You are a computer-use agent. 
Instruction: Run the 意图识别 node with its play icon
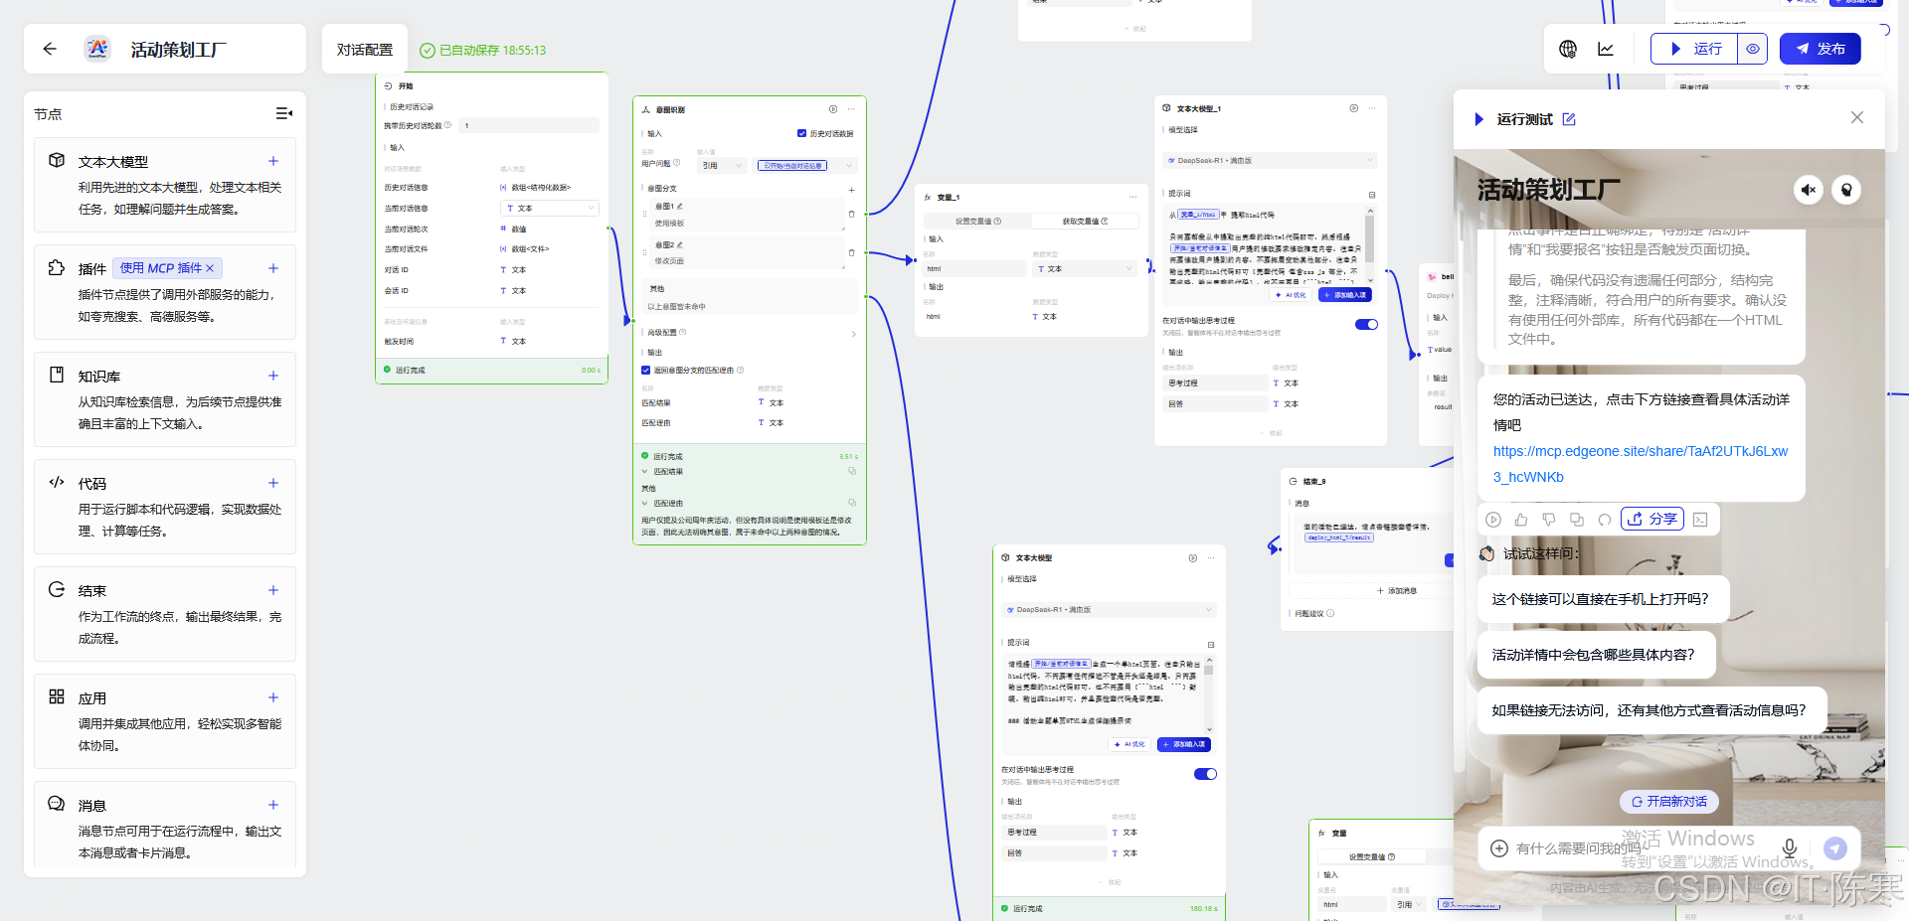point(833,109)
